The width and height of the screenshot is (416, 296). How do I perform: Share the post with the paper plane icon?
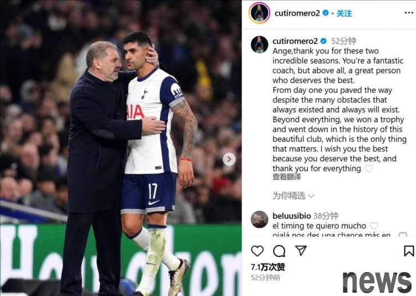(301, 251)
